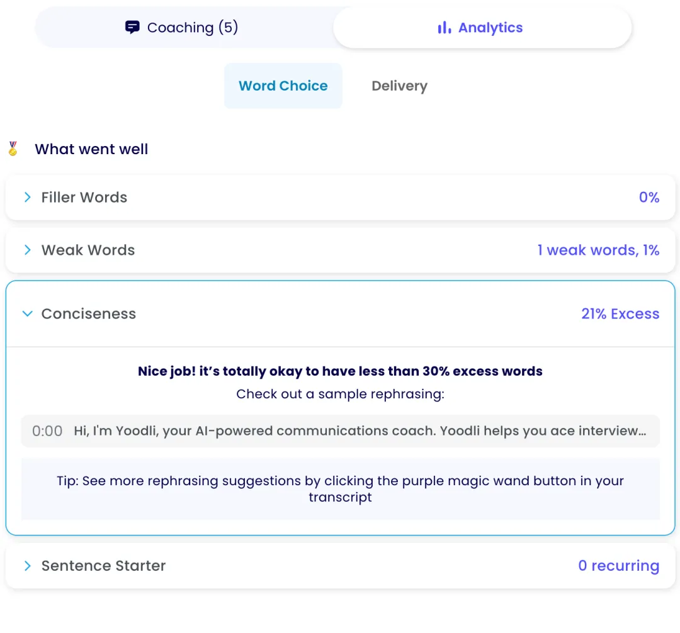Click the 0 recurring value
Viewport: 680px width, 633px height.
click(618, 566)
